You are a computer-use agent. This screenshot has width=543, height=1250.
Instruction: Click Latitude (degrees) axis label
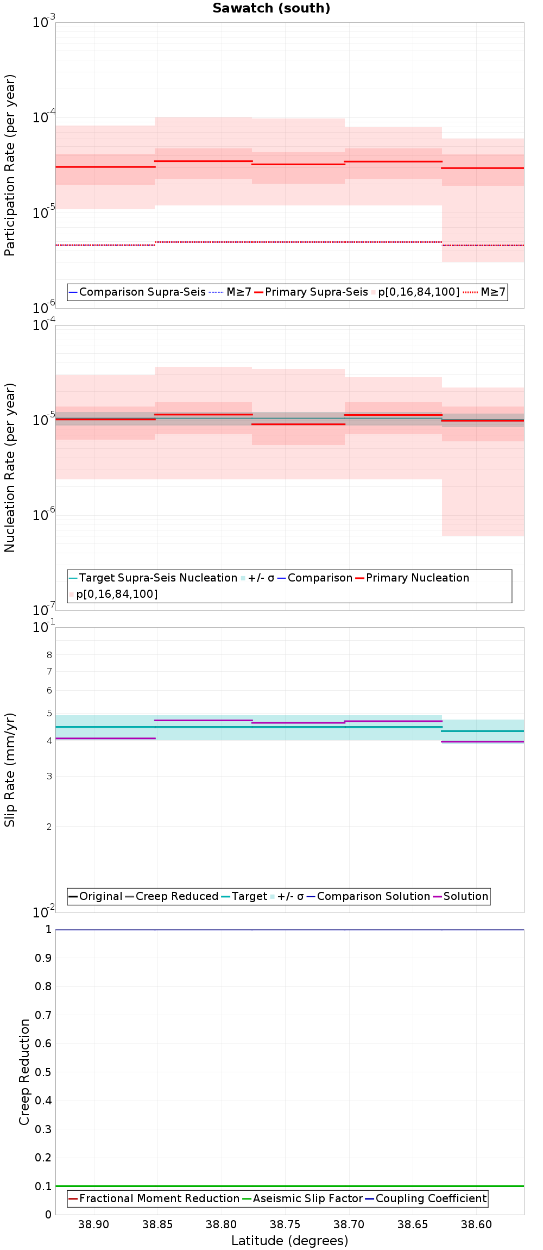pos(290,1241)
